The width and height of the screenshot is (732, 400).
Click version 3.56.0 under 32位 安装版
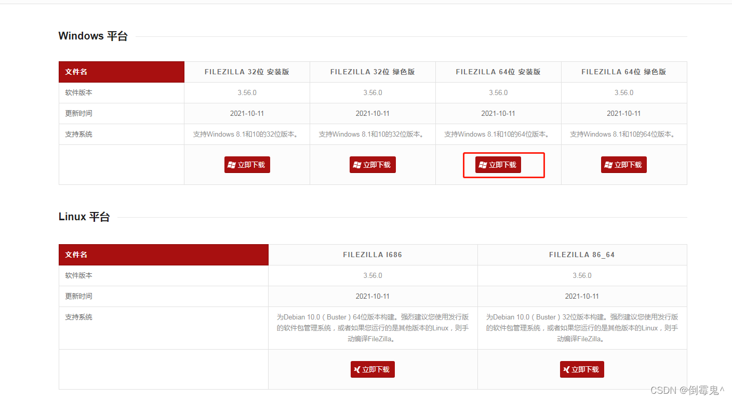pos(247,92)
